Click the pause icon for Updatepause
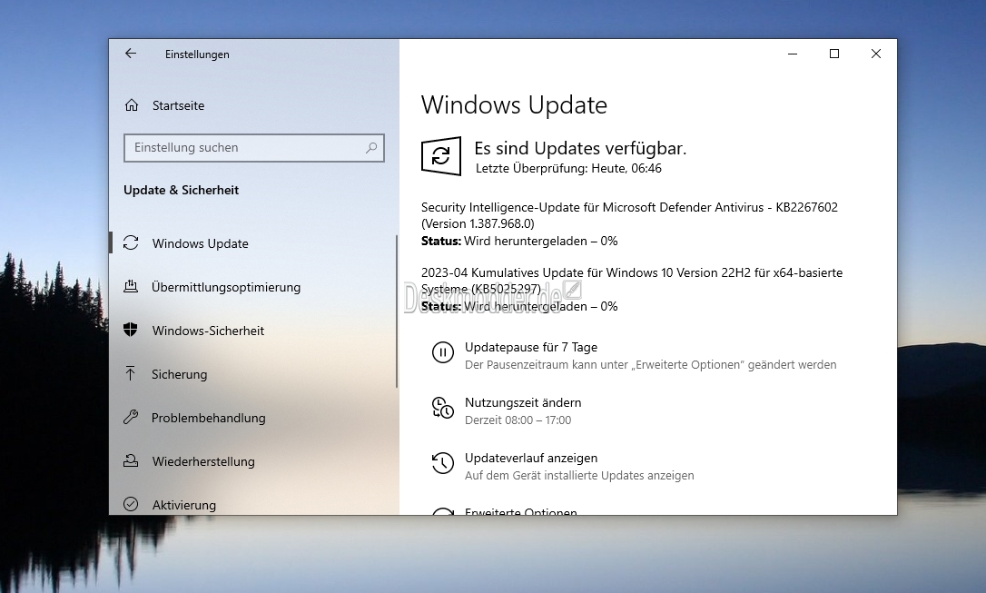Image resolution: width=986 pixels, height=593 pixels. (443, 352)
